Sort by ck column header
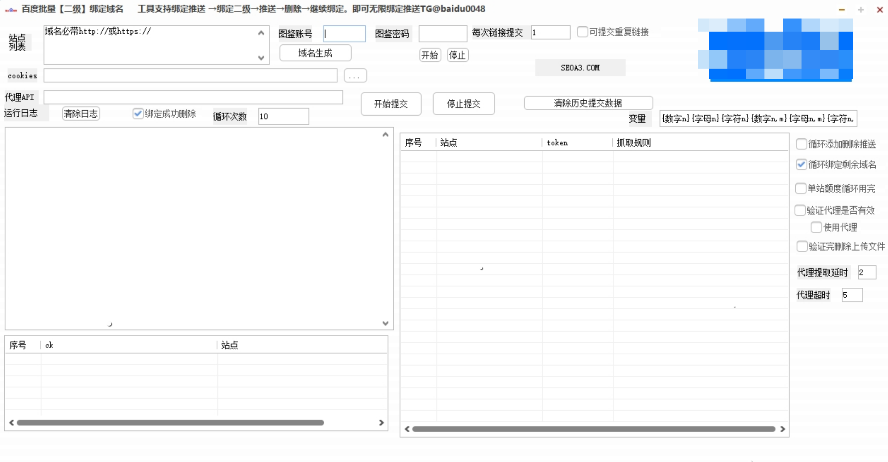 coord(49,345)
